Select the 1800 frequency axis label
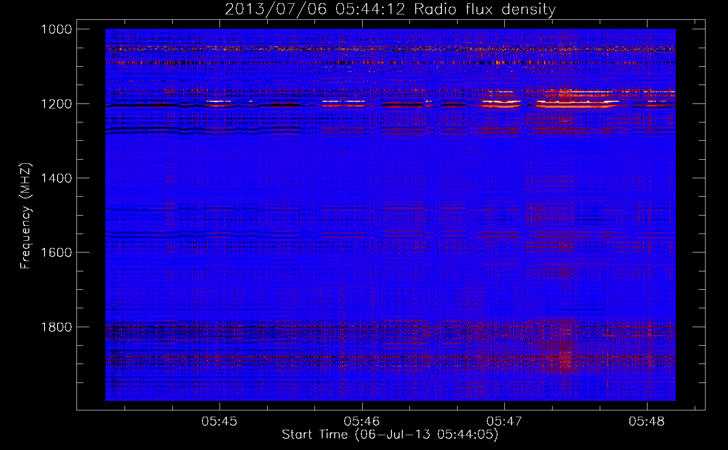 (56, 327)
